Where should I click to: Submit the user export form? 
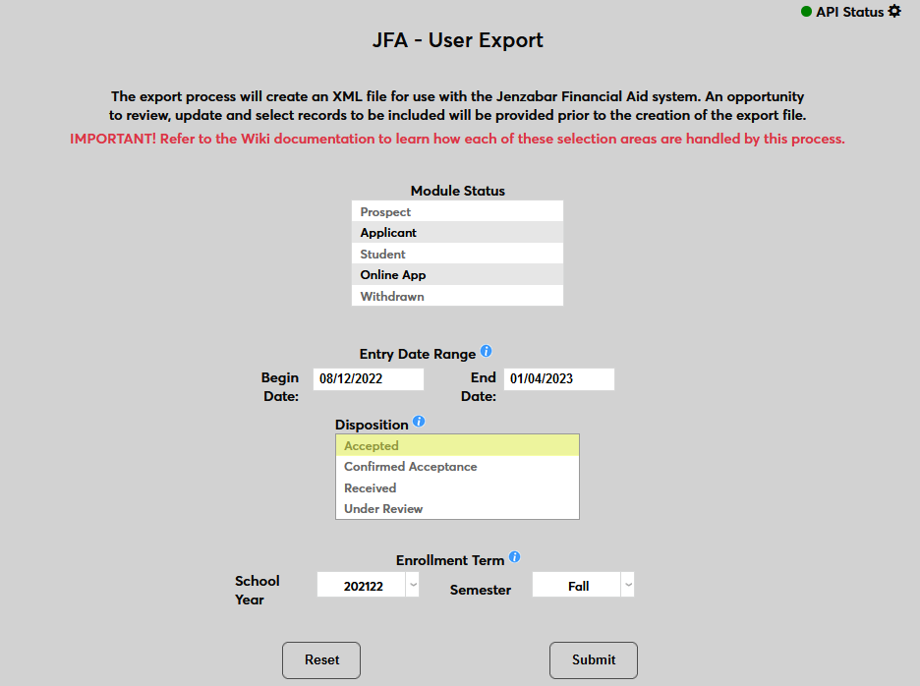click(x=593, y=659)
